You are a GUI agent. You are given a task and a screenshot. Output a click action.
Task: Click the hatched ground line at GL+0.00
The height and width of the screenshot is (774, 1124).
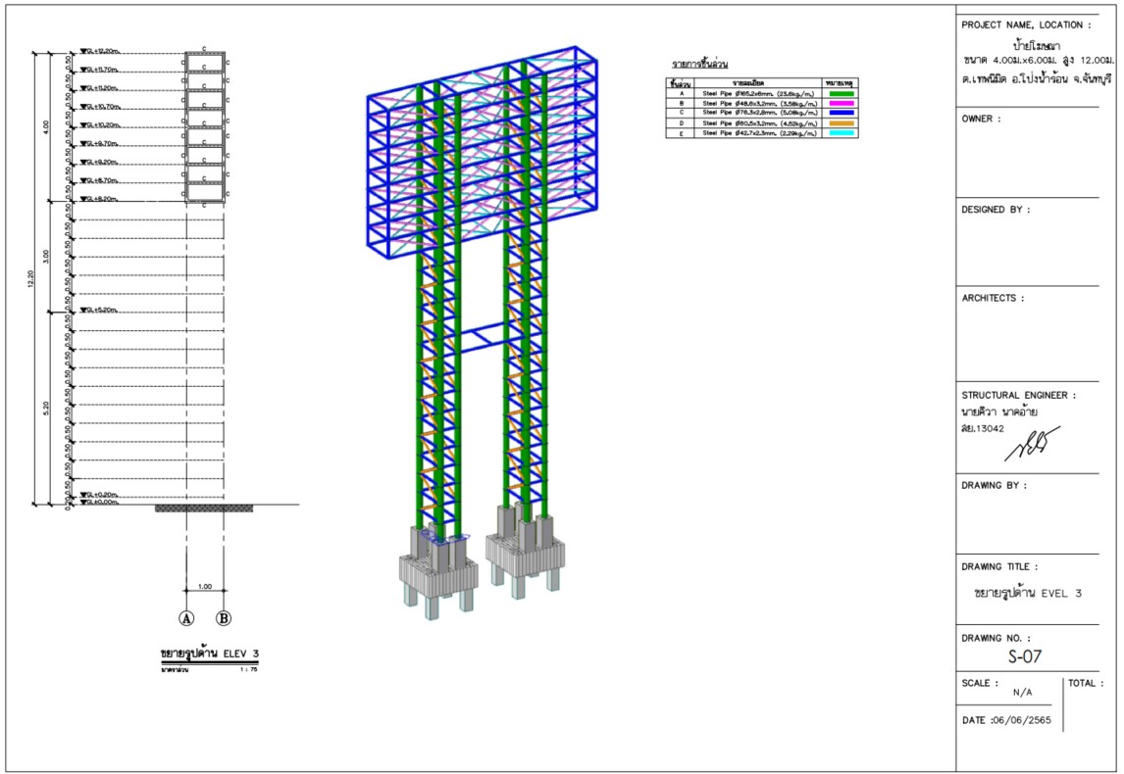(204, 508)
